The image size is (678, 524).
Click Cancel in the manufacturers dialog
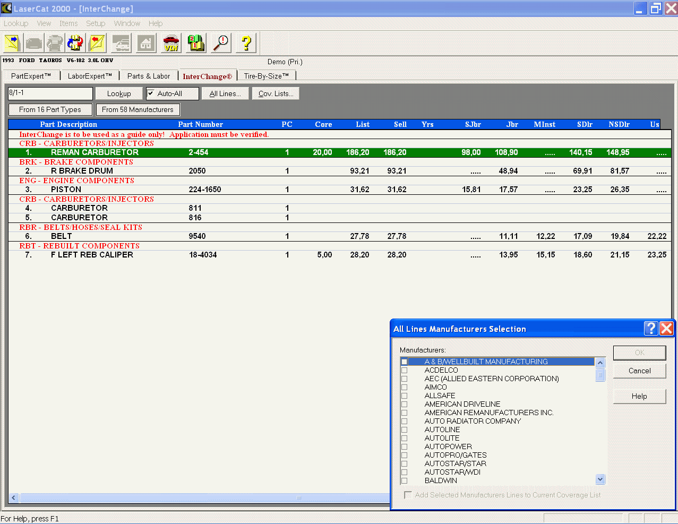pos(640,371)
